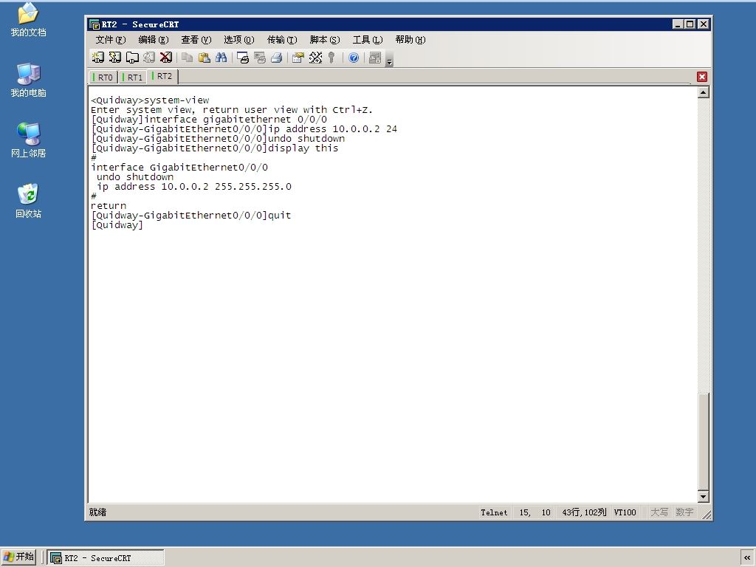Click the Print Selection icon

pyautogui.click(x=260, y=58)
